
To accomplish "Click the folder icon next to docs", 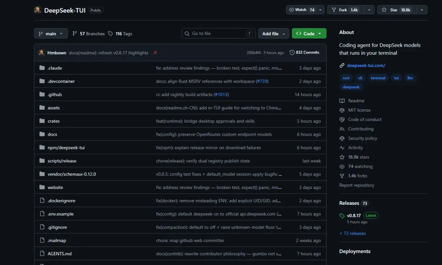I will (x=42, y=134).
